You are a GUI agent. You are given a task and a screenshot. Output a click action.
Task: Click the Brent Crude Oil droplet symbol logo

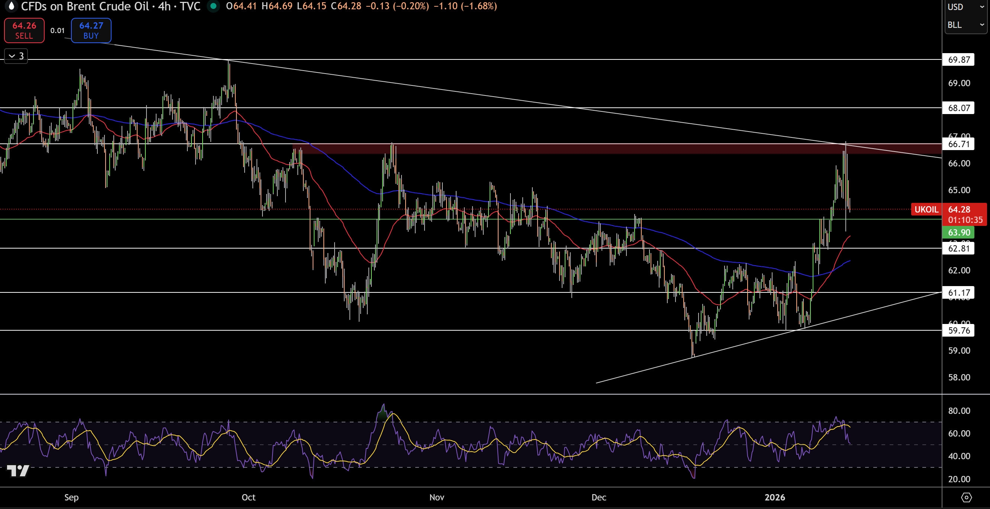click(x=12, y=6)
